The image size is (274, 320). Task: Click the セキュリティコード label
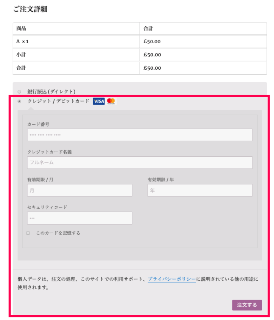point(47,207)
